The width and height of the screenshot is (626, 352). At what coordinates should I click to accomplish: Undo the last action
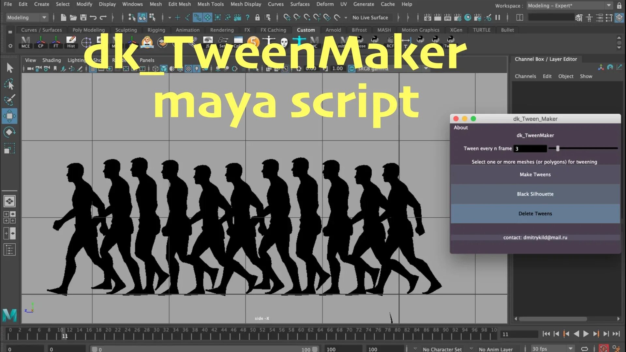click(93, 18)
